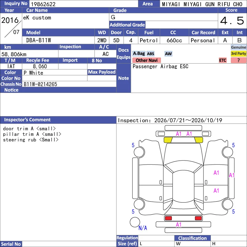Image resolution: width=247 pixels, height=247 pixels.
Task: Click the Chassis No B11W-0214265 field
Action: click(69, 84)
